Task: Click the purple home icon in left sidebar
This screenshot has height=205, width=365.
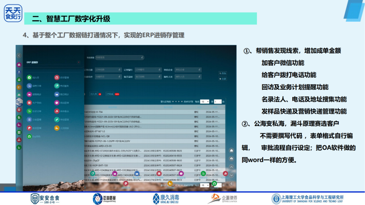Action: (x=19, y=65)
